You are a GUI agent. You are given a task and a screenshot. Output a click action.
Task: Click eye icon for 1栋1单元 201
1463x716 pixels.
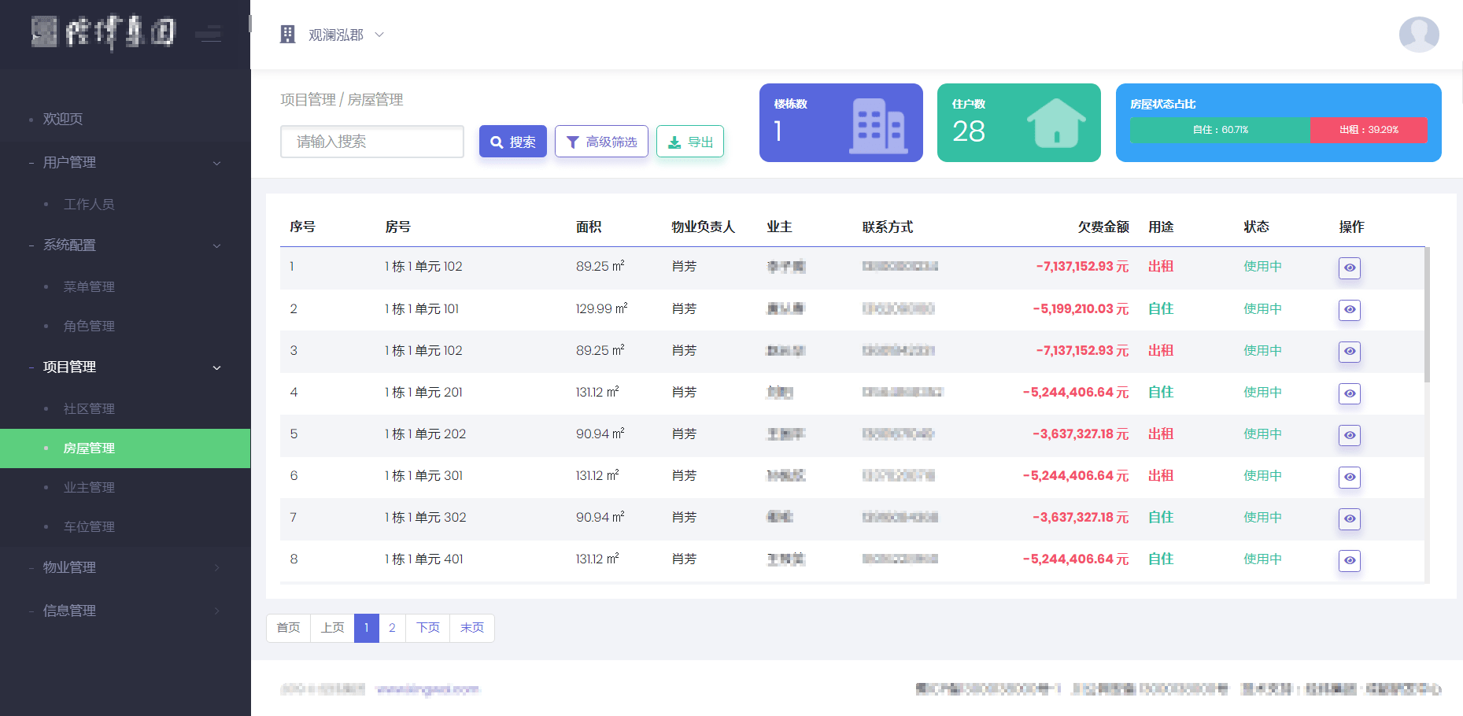[1349, 393]
